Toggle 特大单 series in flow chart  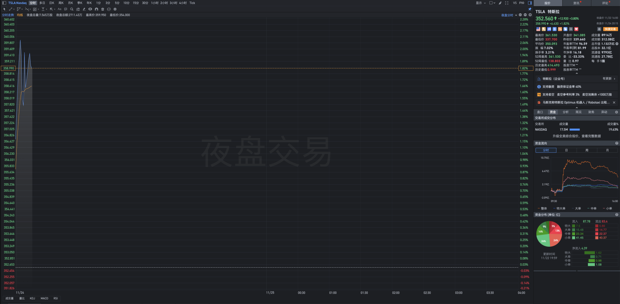click(559, 208)
